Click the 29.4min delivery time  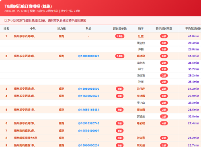tap(193, 43)
